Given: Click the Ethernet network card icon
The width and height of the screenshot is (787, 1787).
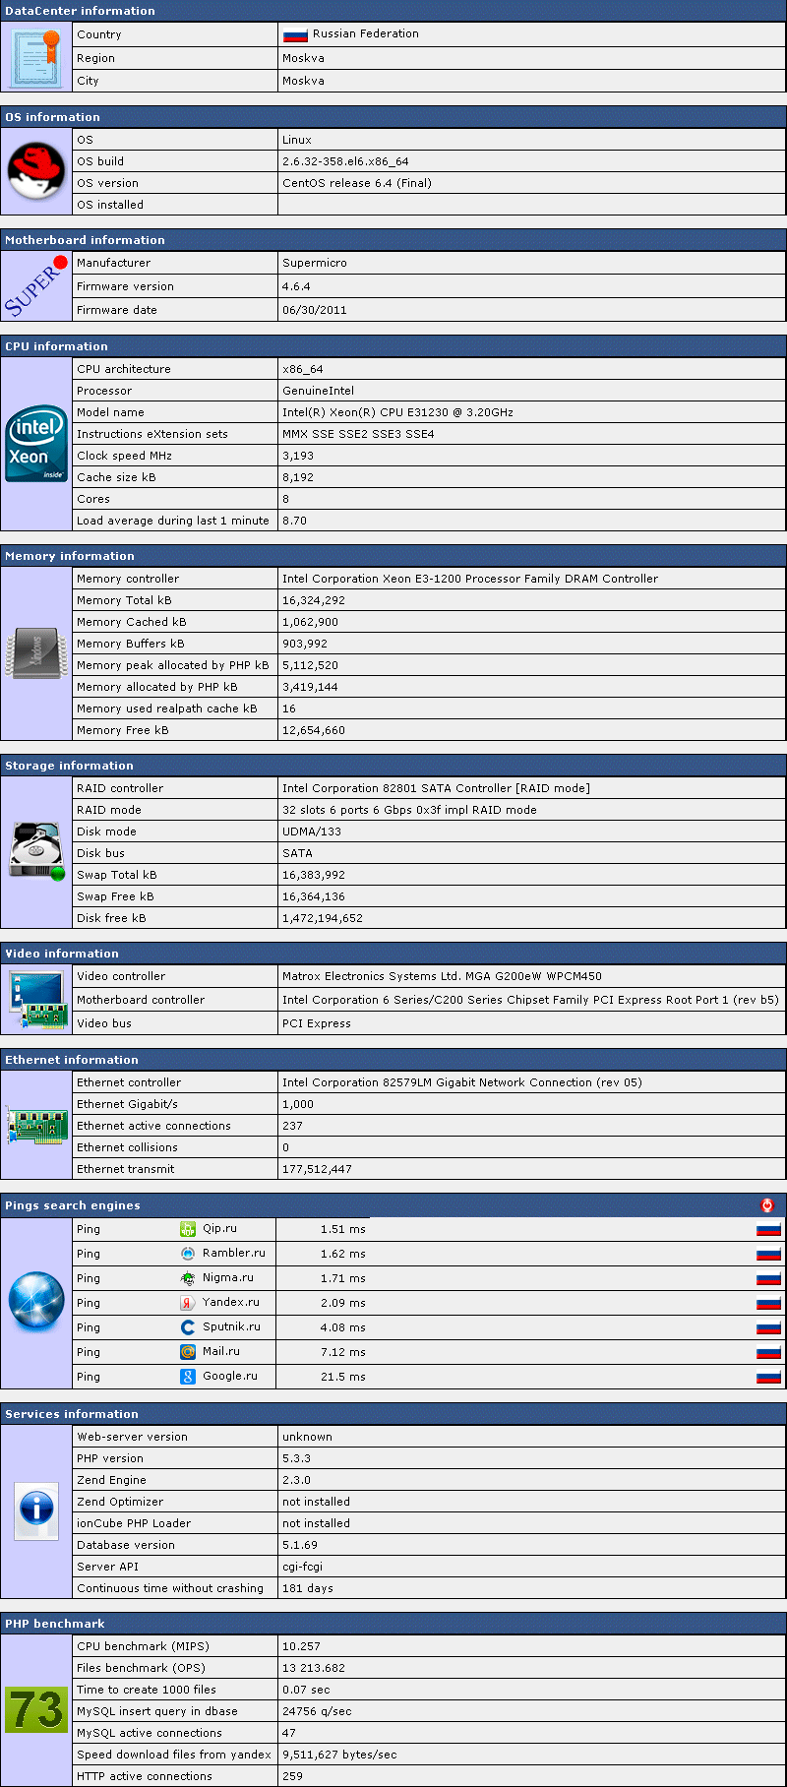Looking at the screenshot, I should pos(36,1125).
